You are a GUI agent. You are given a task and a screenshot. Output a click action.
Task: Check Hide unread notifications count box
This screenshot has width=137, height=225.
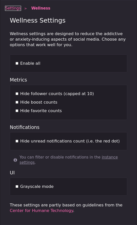(x=17, y=141)
